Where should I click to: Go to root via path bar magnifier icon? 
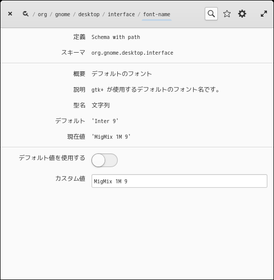25,14
